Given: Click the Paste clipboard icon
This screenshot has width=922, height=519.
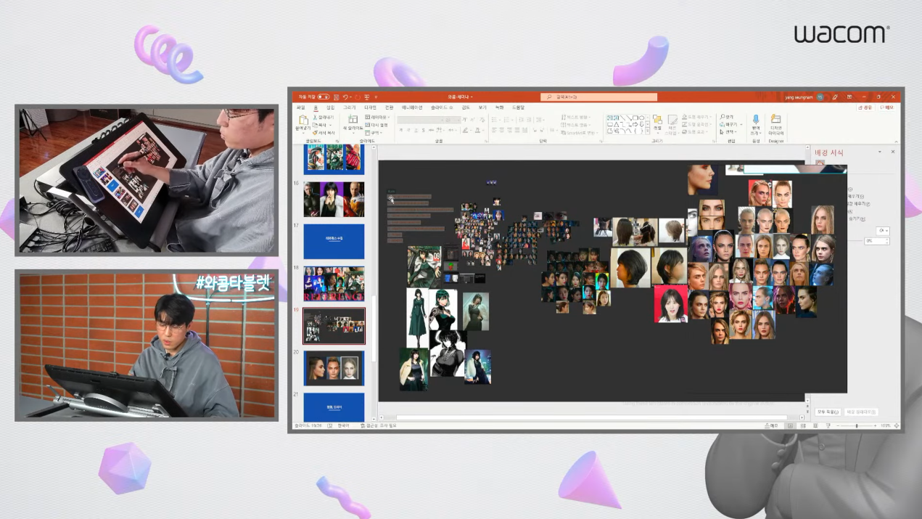Looking at the screenshot, I should pos(303,120).
